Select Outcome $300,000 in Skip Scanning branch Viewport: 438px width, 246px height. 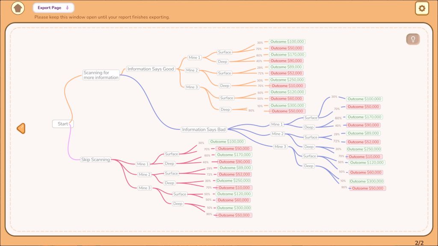tap(234, 208)
